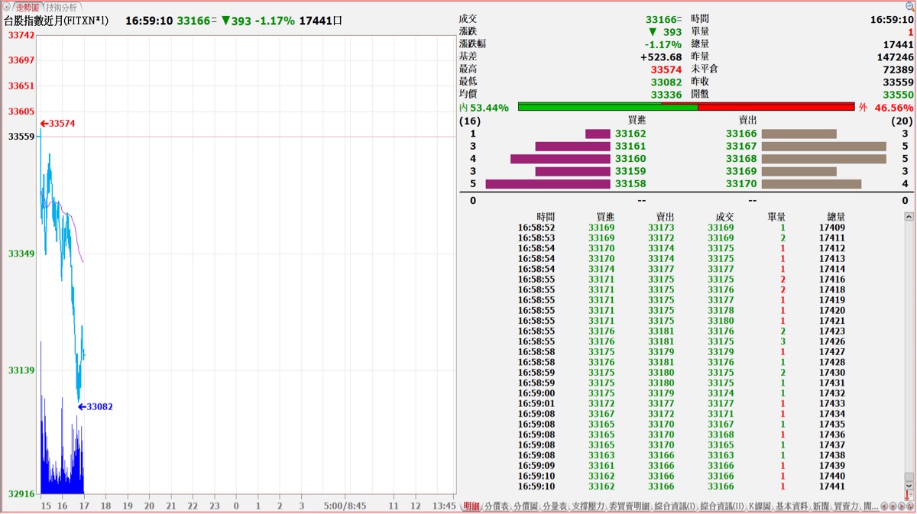
Task: Click the scroll-tabs-left arrow icon
Action: click(884, 506)
